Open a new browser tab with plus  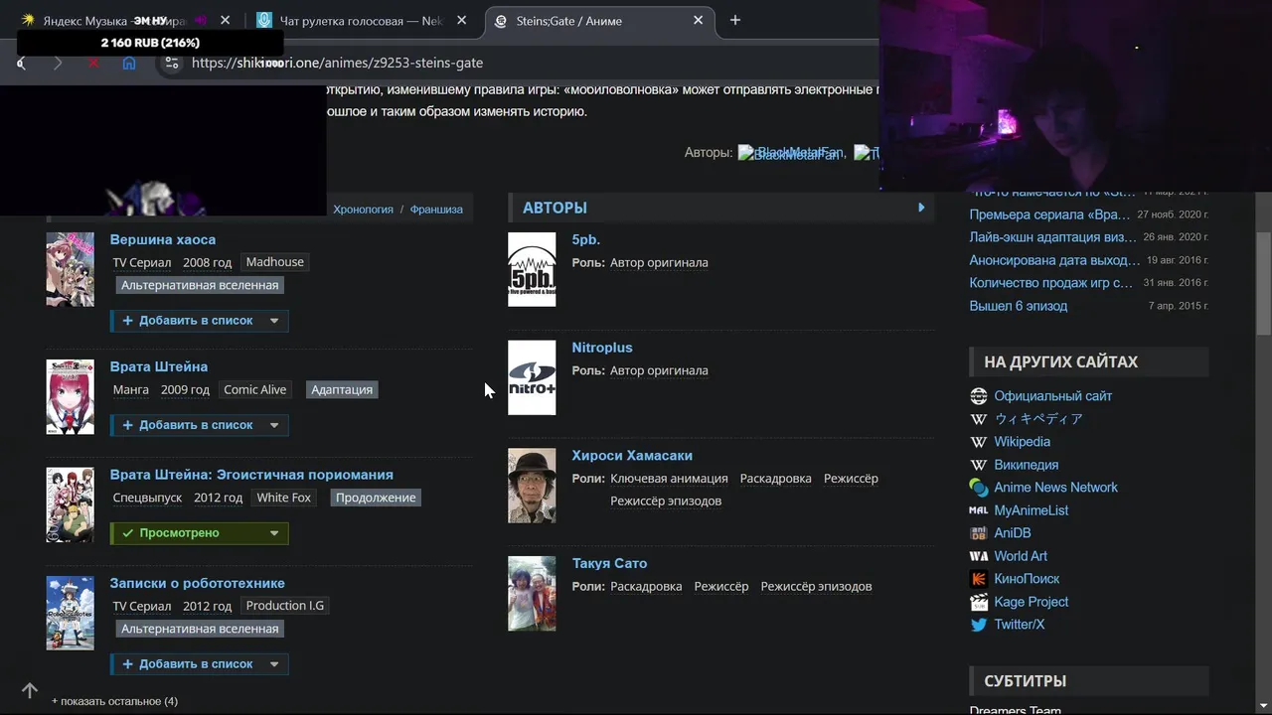[x=735, y=20]
